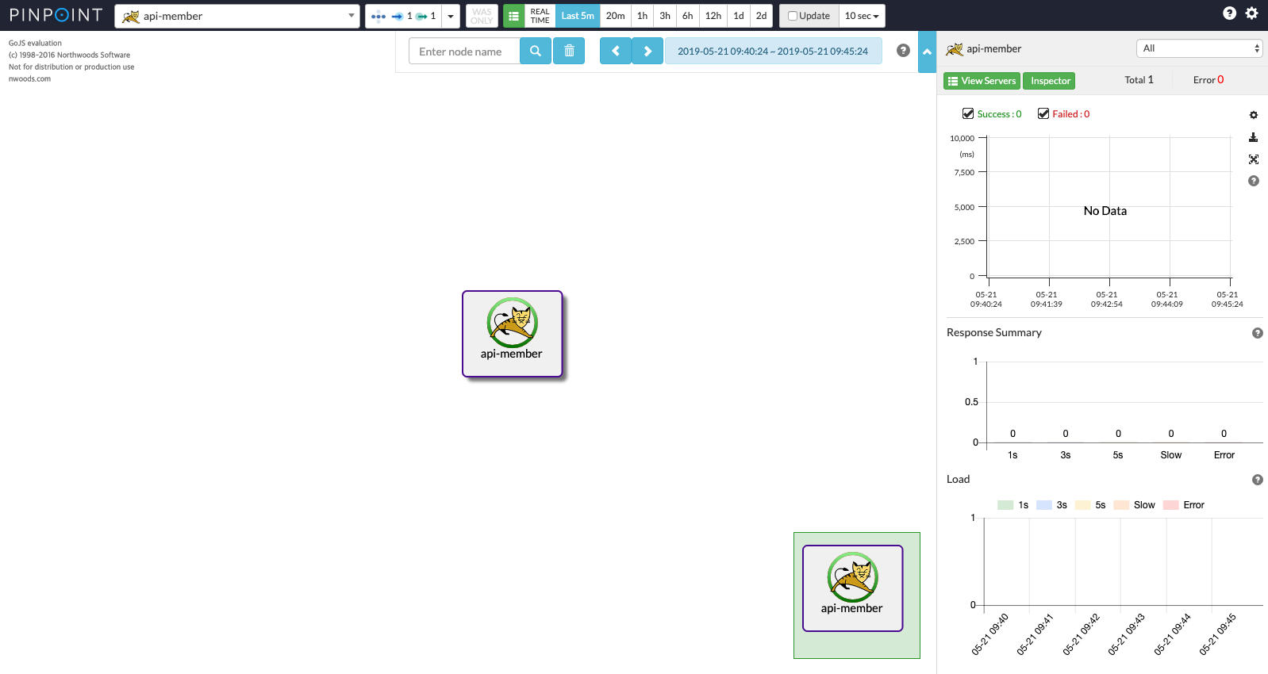This screenshot has width=1268, height=674.
Task: Open the All agents dropdown
Action: [1200, 48]
